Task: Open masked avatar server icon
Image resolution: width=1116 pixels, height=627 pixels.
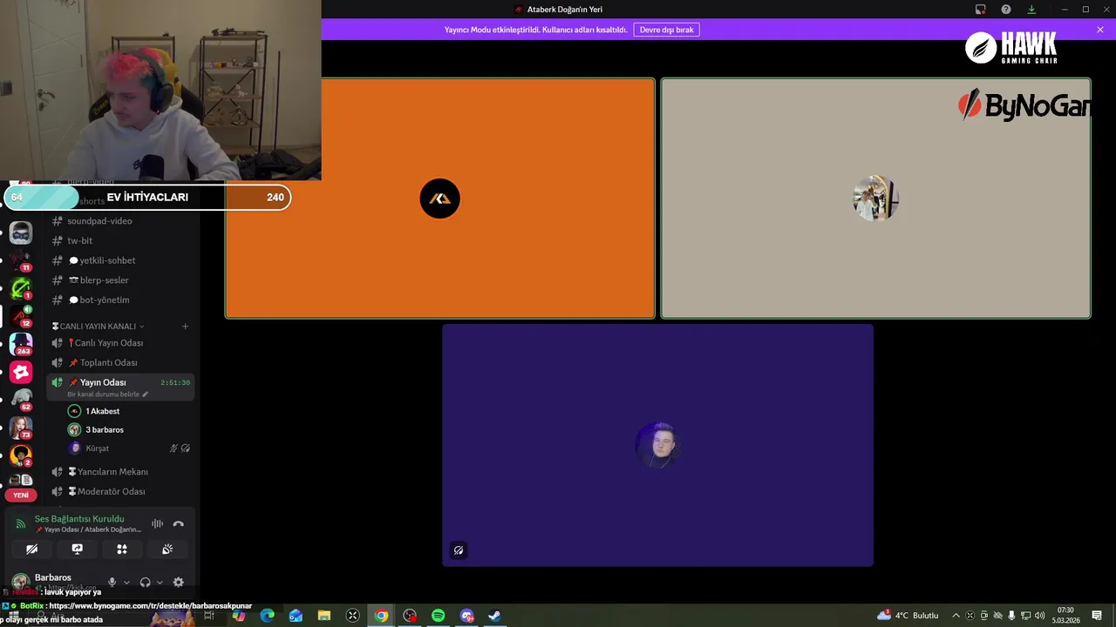Action: [21, 233]
